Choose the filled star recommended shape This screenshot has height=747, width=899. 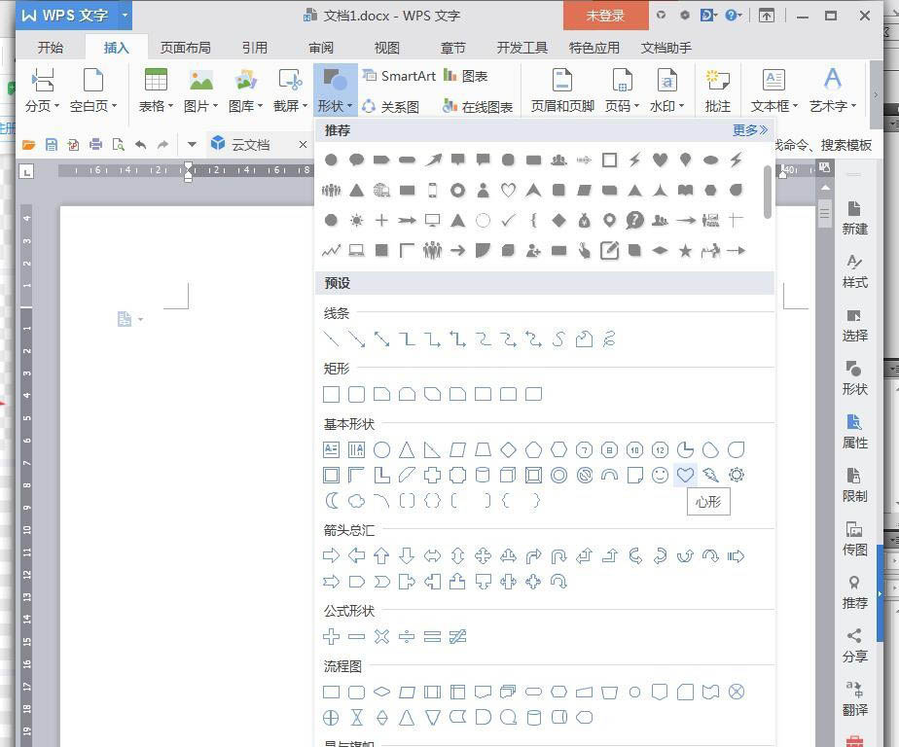[685, 251]
